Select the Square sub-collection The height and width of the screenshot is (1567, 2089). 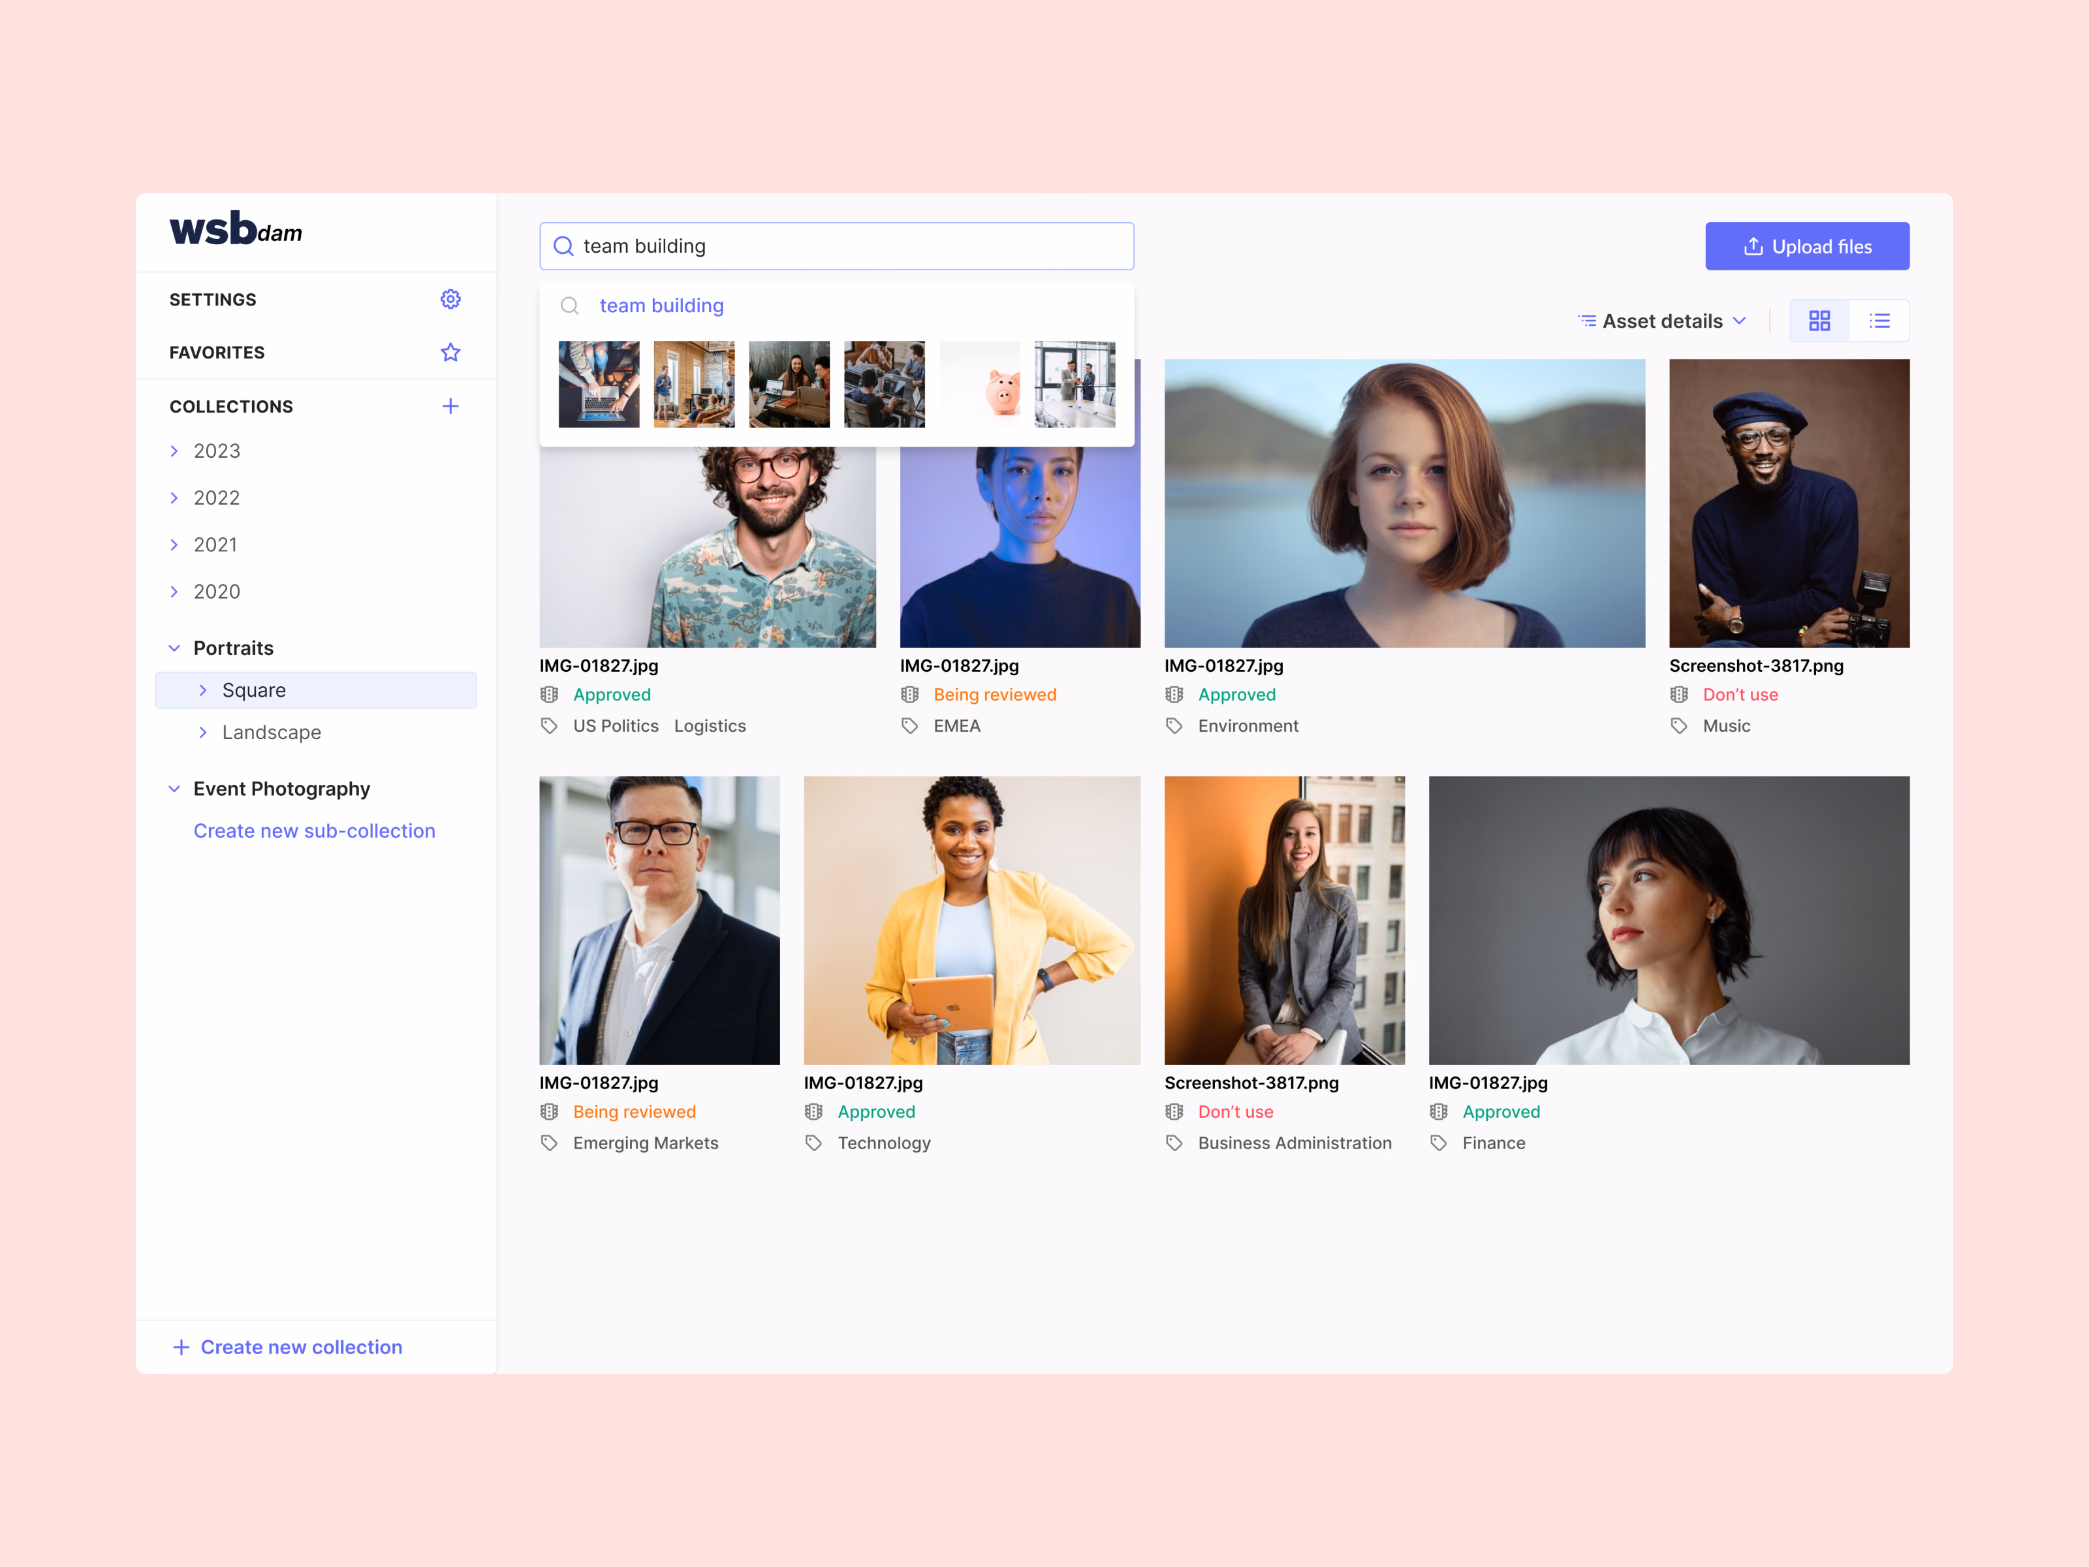315,691
